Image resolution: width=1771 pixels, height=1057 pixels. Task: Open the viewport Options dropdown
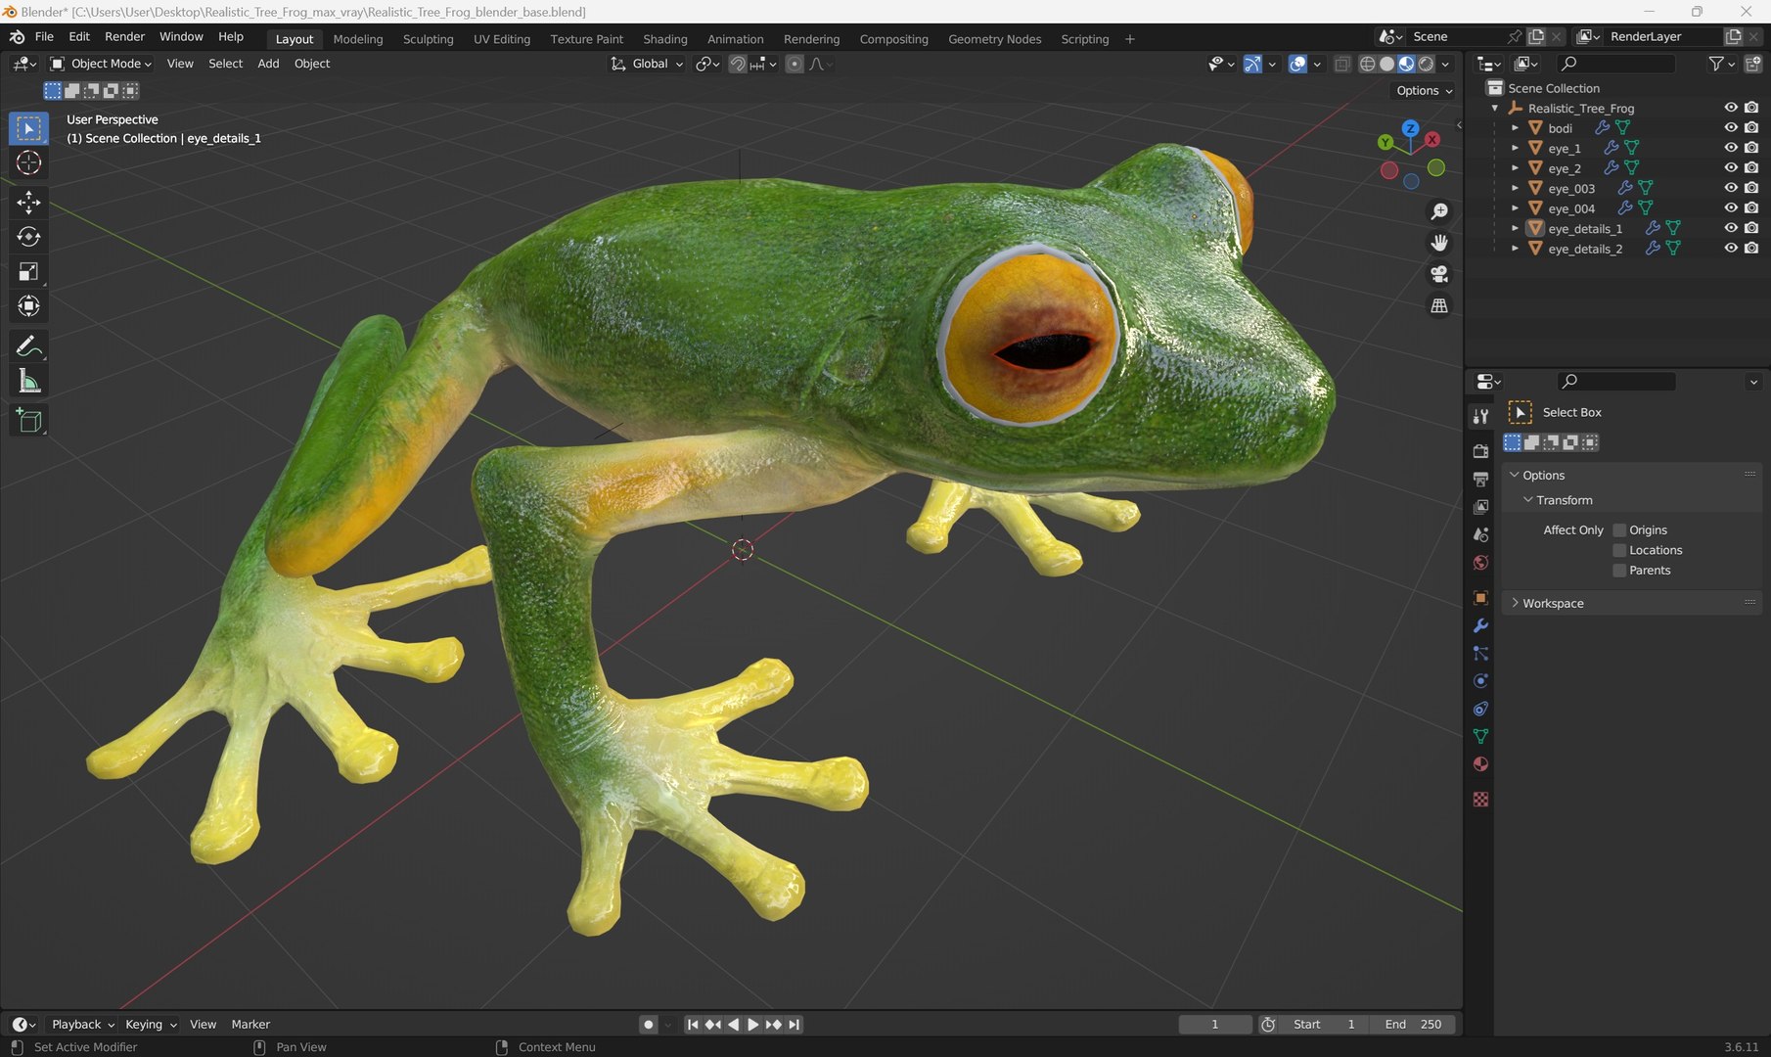(x=1424, y=90)
